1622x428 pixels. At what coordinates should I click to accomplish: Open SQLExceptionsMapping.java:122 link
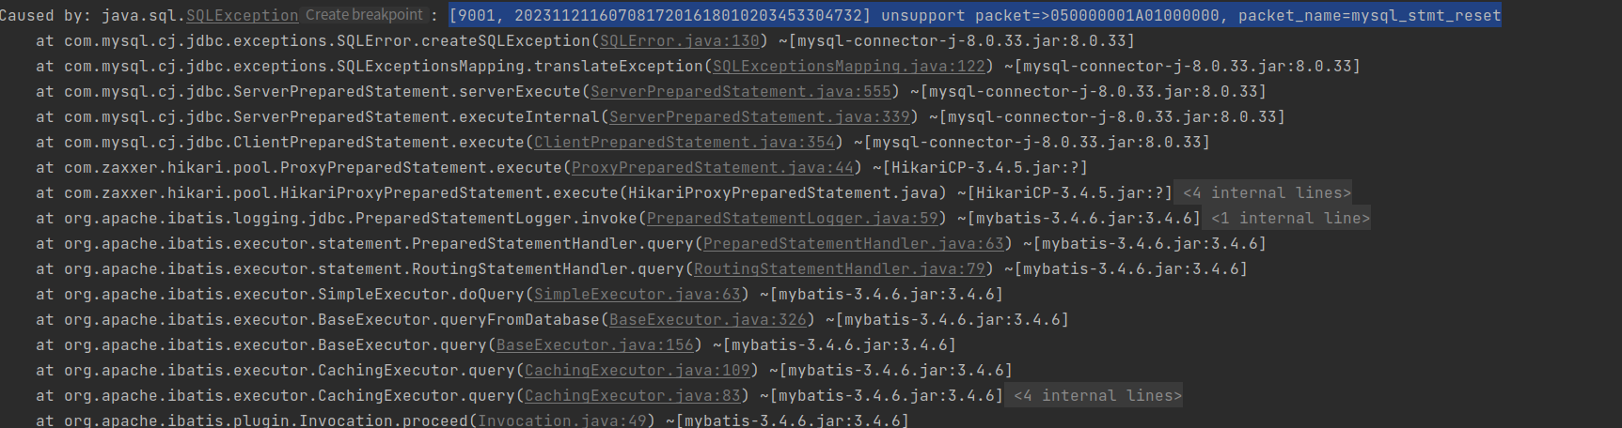(x=849, y=67)
